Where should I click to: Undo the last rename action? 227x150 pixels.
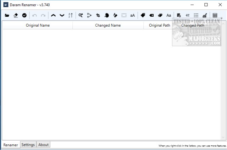pyautogui.click(x=34, y=15)
